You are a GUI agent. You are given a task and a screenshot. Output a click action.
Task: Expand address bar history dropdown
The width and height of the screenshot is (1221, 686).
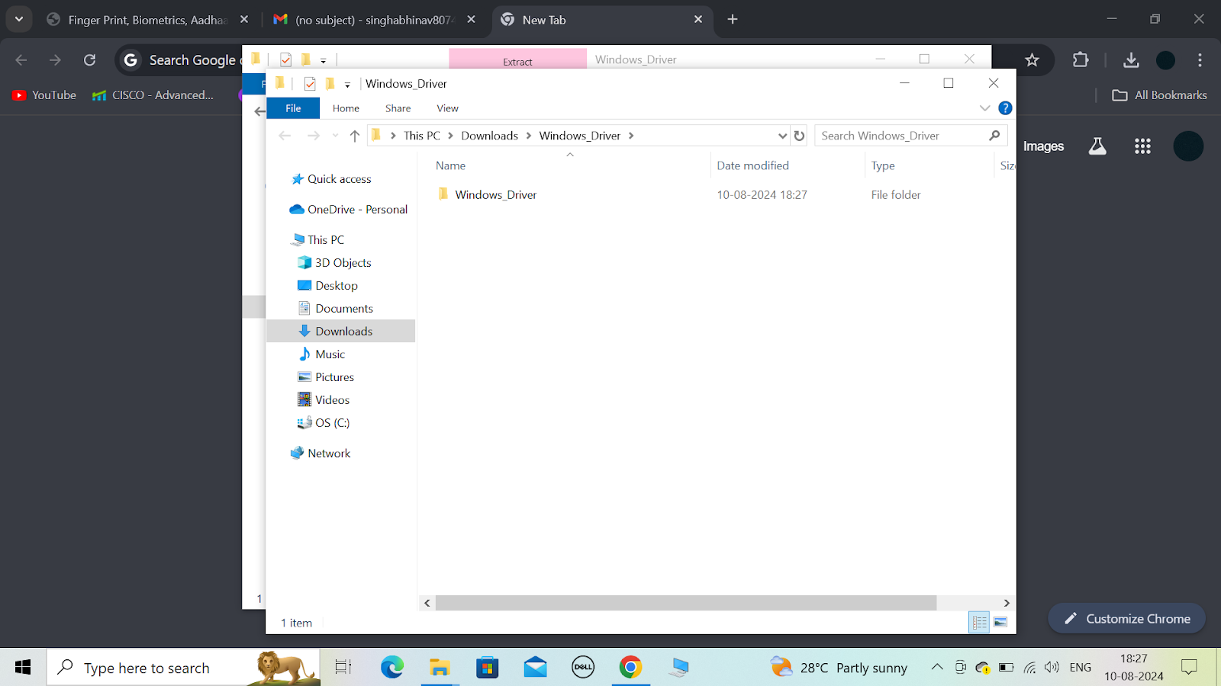point(782,136)
